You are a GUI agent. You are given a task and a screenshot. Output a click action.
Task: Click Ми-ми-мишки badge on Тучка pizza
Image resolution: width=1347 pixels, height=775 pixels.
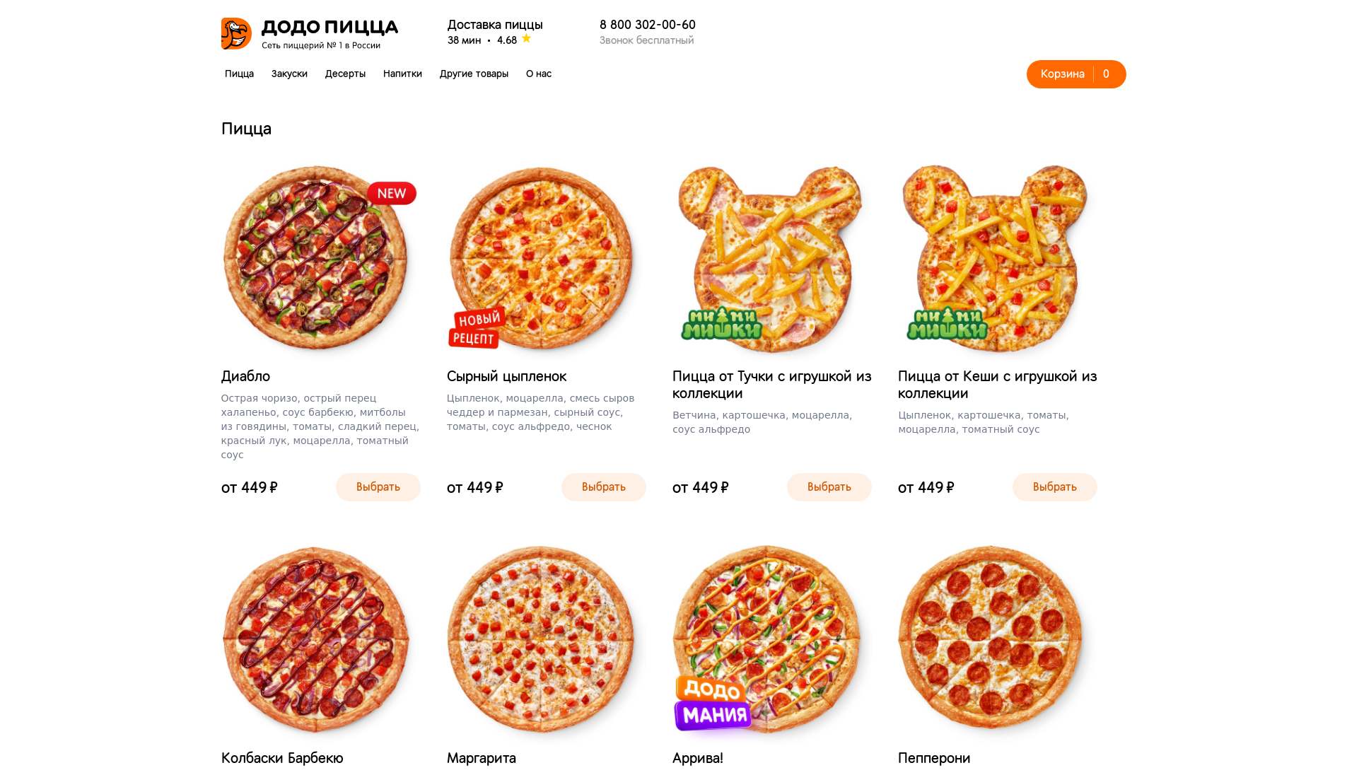(x=721, y=325)
